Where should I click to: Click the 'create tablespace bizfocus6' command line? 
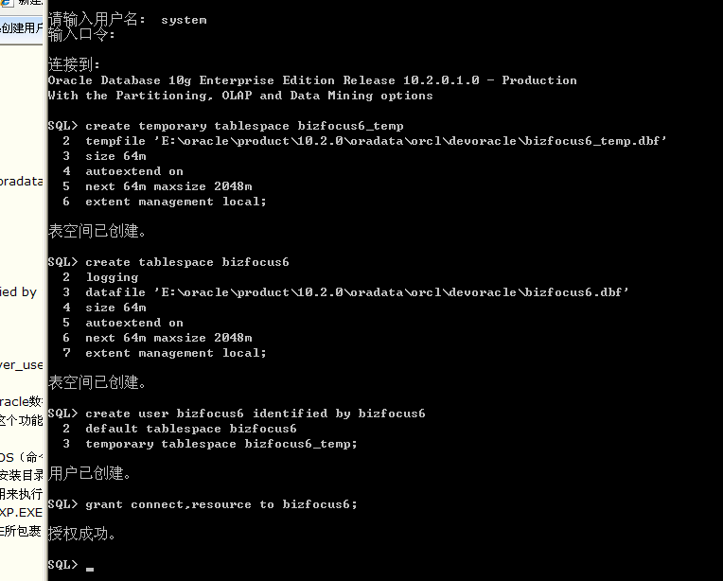(x=186, y=262)
